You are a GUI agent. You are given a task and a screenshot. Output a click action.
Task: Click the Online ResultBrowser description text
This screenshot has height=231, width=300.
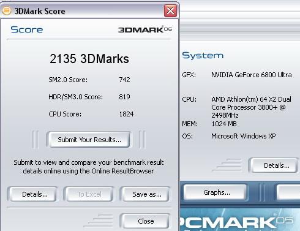tap(88, 167)
